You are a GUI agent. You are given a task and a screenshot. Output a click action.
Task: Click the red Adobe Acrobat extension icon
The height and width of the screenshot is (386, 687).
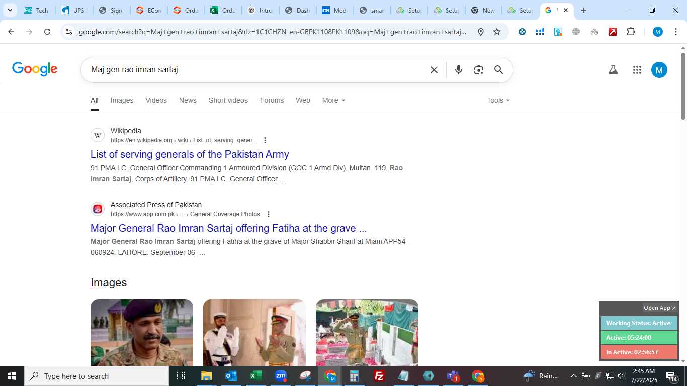coord(613,32)
